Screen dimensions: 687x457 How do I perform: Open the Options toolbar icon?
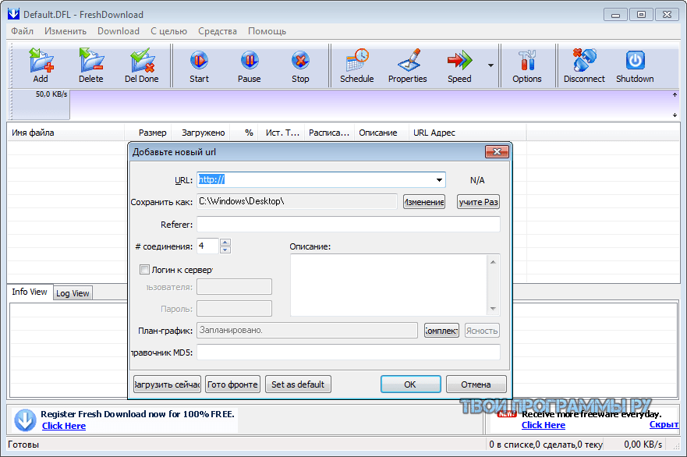tap(527, 66)
